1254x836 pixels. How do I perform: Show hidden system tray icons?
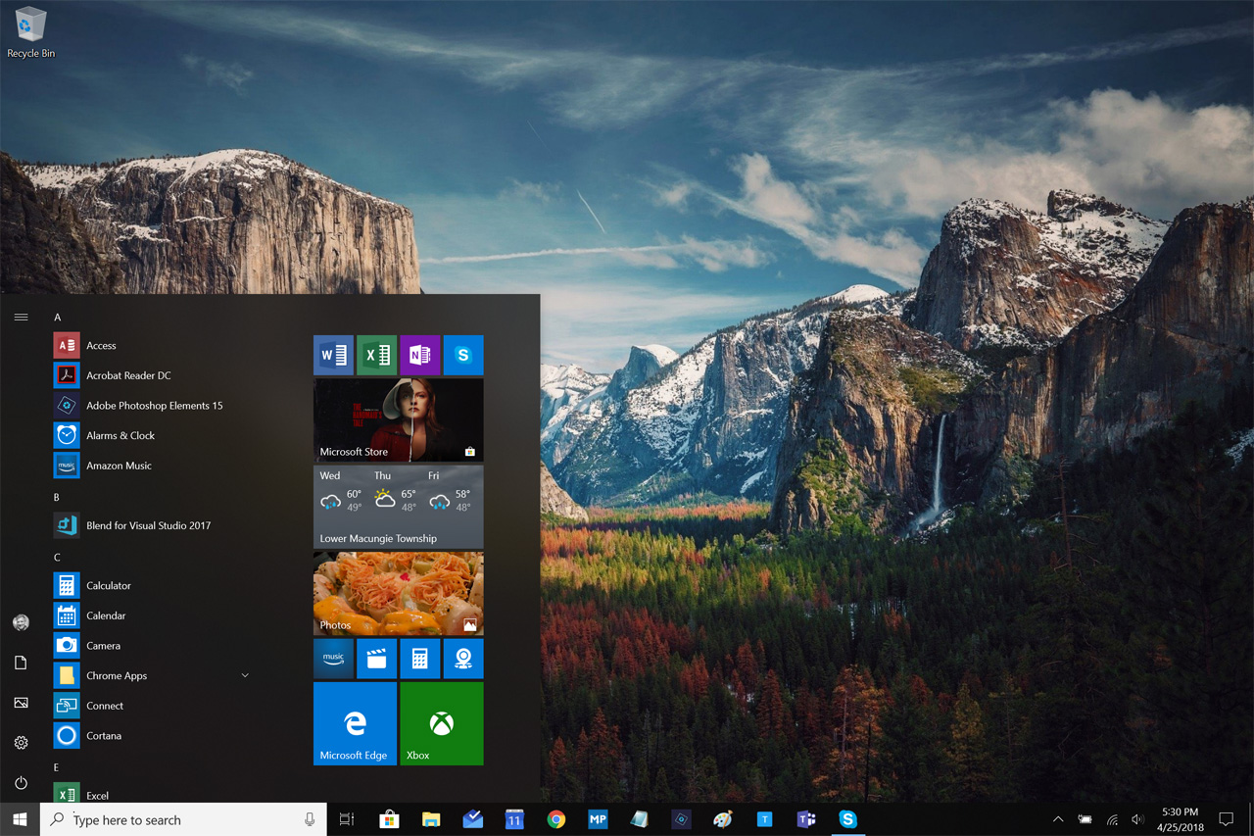tap(1058, 819)
